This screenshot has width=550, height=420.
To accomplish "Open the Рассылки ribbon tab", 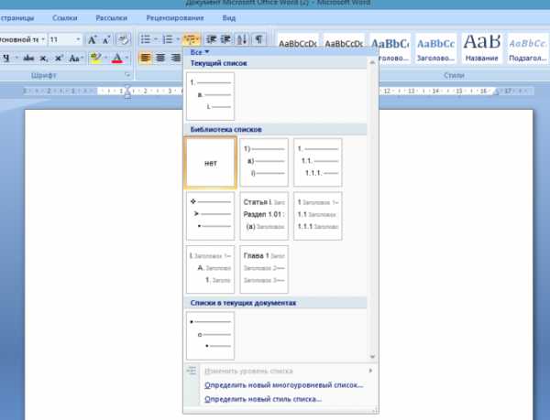I will pyautogui.click(x=112, y=18).
